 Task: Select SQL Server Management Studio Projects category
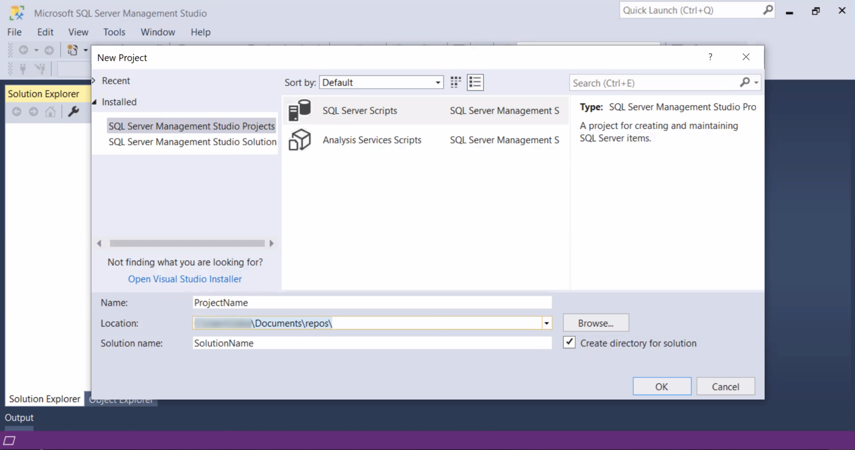coord(191,126)
